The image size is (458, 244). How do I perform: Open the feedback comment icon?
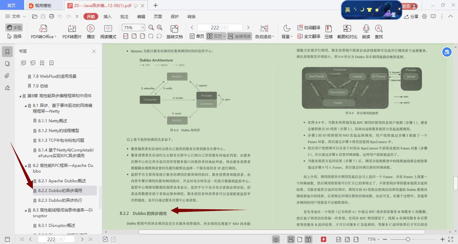point(433,16)
